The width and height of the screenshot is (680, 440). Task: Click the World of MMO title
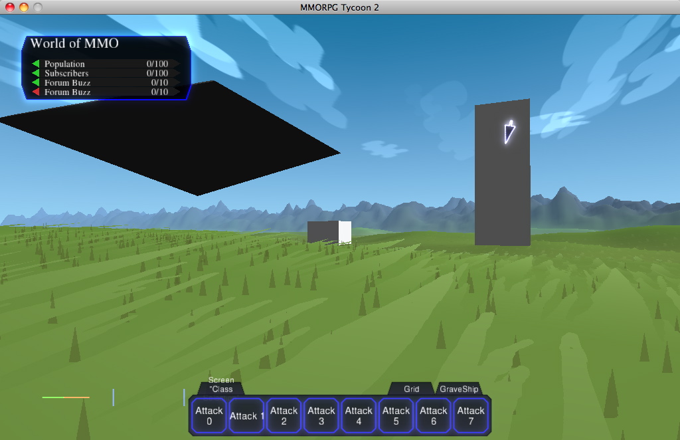(74, 43)
